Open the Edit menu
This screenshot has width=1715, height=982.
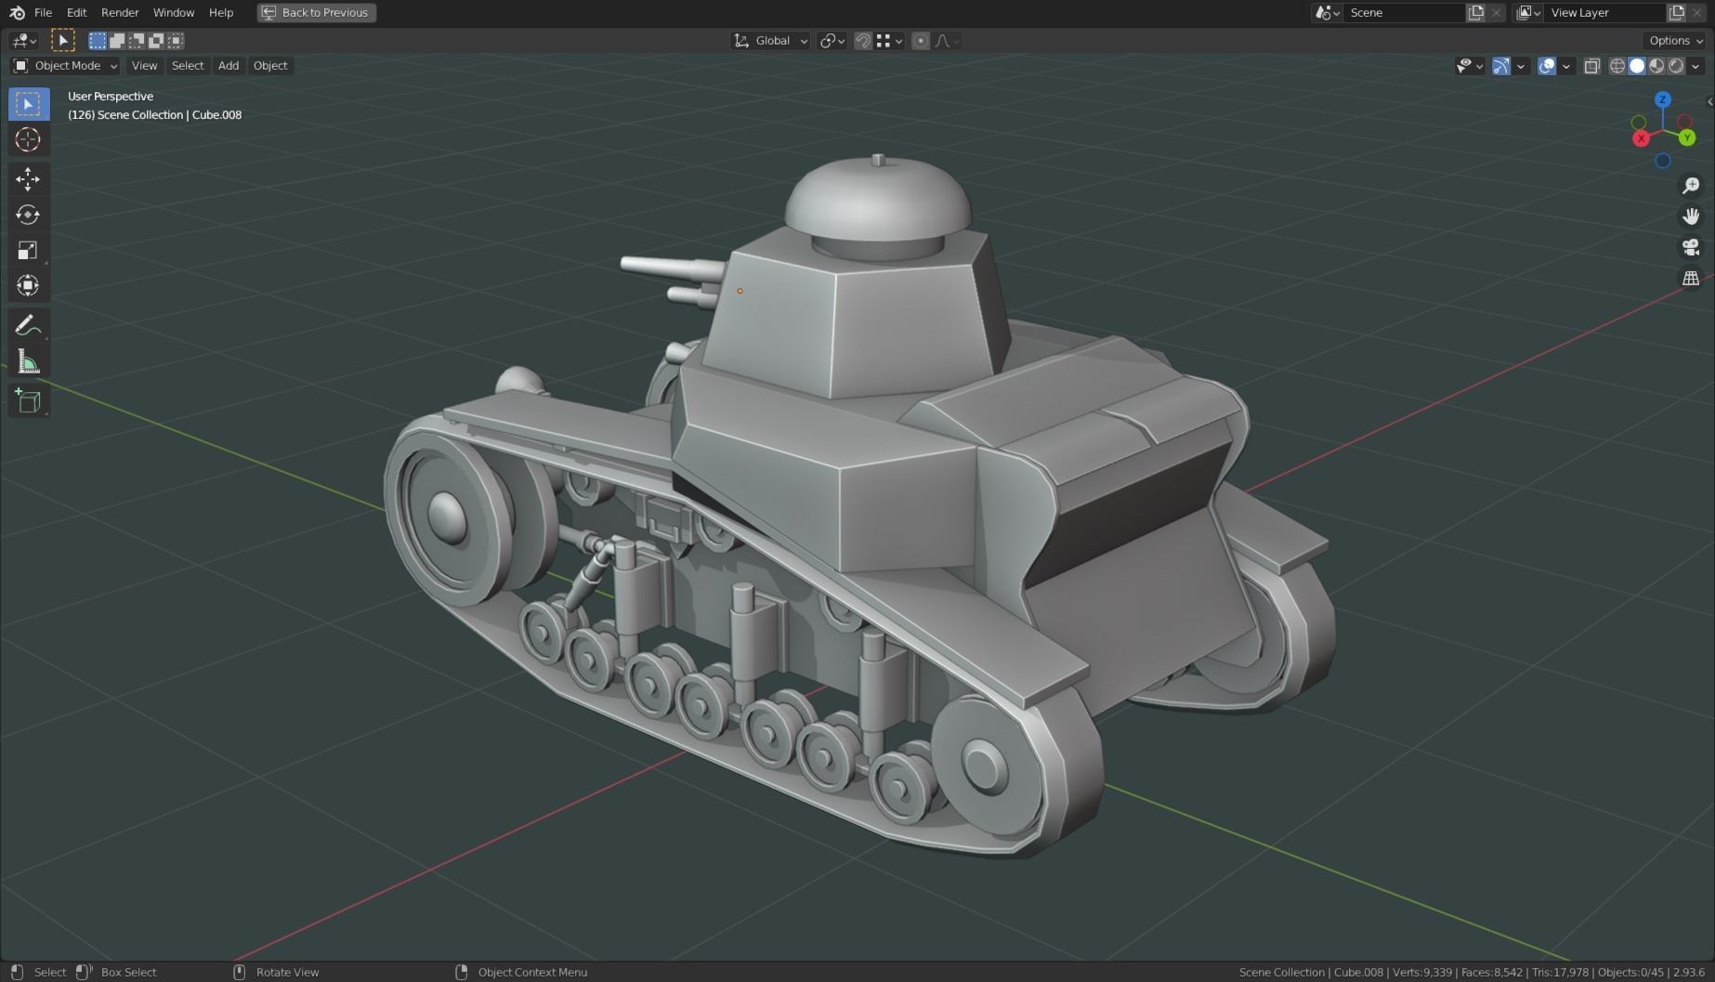point(76,12)
